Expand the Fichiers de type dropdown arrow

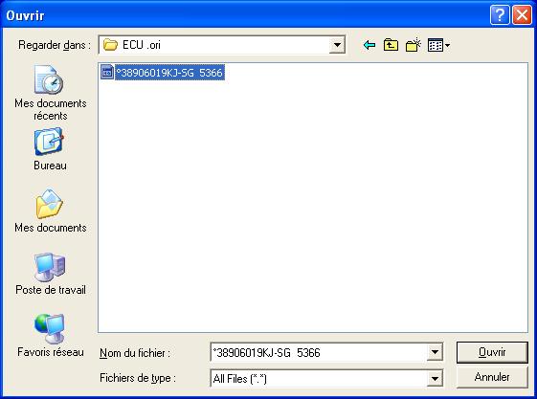pyautogui.click(x=435, y=378)
